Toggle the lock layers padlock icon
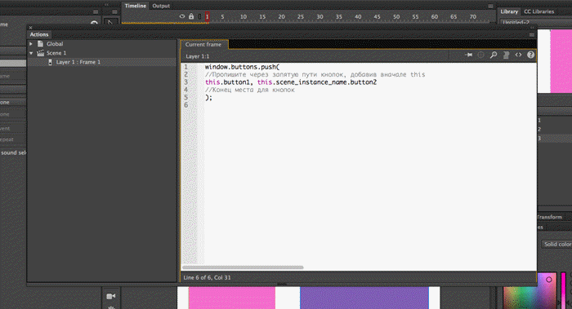The width and height of the screenshot is (572, 309). coord(191,16)
